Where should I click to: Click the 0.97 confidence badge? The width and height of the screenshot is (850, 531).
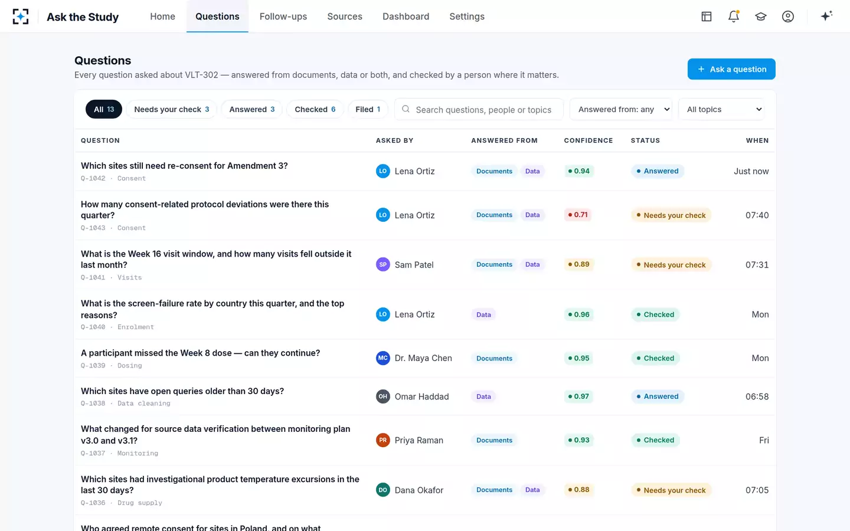coord(578,396)
